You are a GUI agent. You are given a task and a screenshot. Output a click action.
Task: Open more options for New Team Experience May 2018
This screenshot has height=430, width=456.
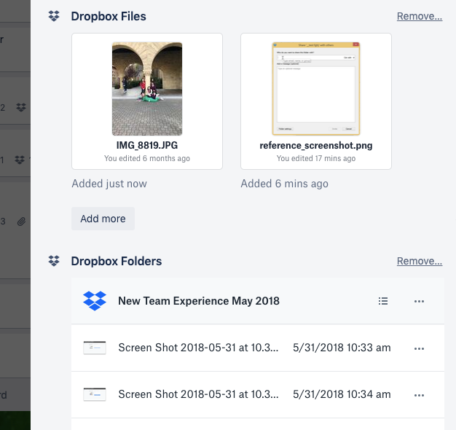(419, 301)
